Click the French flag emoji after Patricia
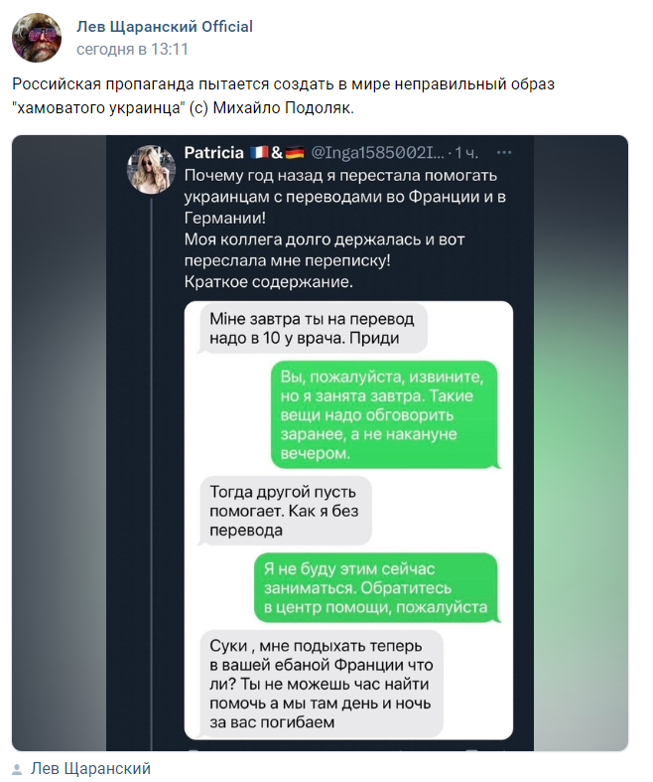The image size is (653, 782). click(x=261, y=153)
